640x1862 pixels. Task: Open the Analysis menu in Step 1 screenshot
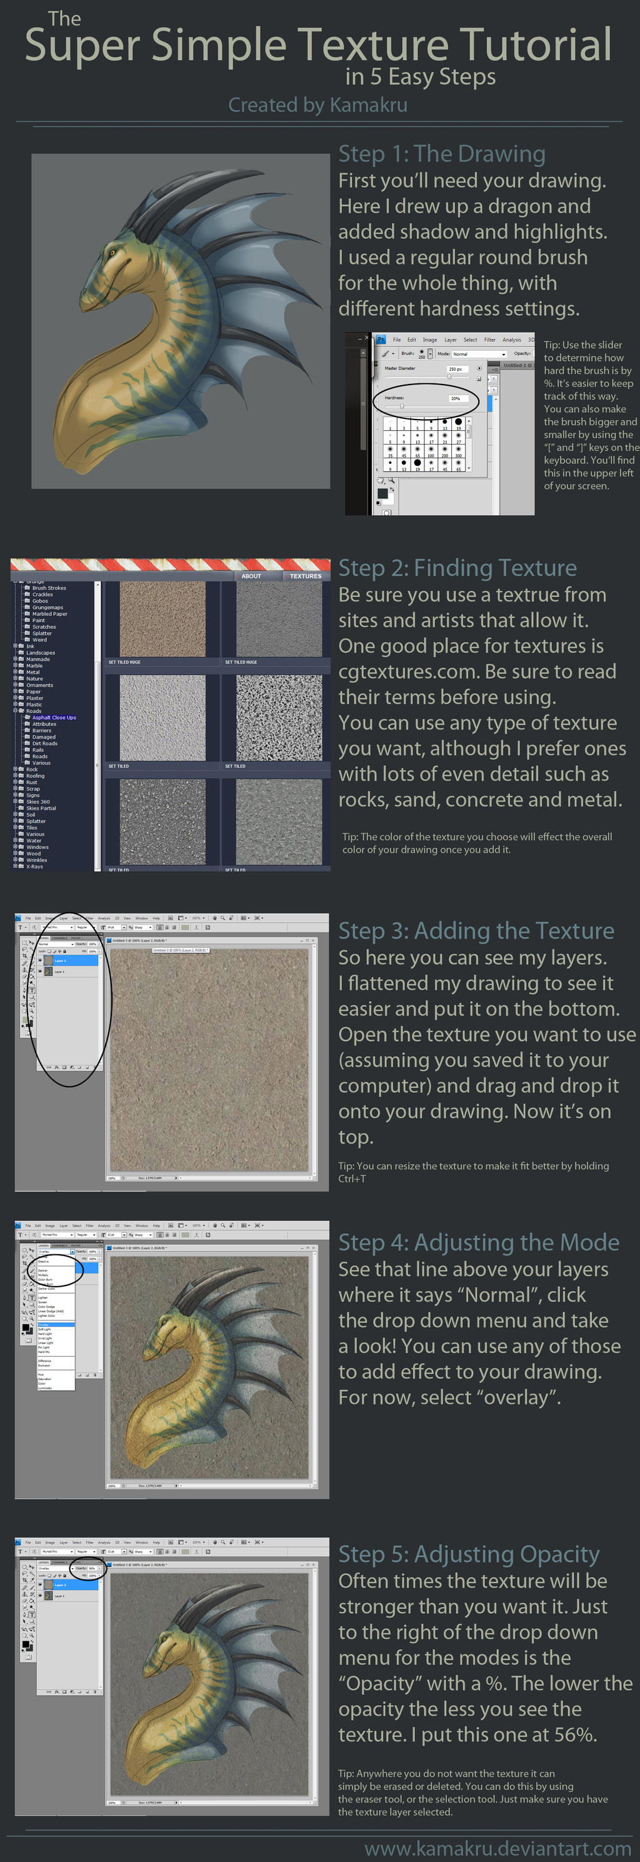click(512, 341)
